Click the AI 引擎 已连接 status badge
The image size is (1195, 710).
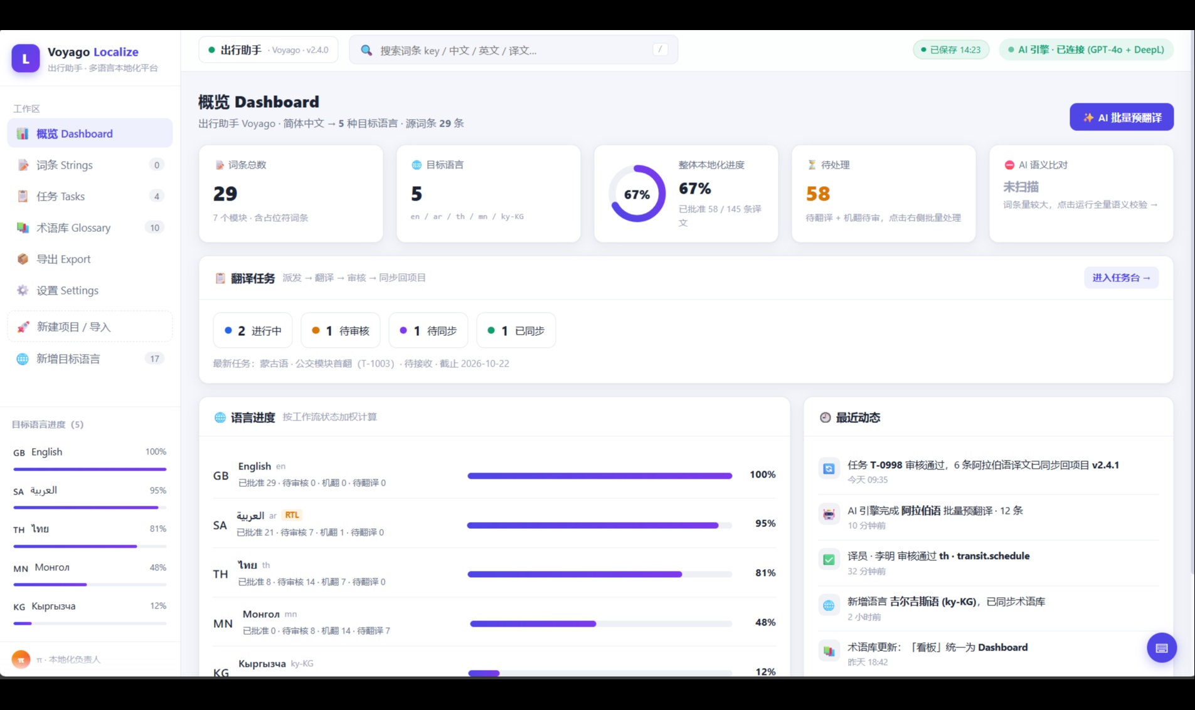pos(1086,50)
